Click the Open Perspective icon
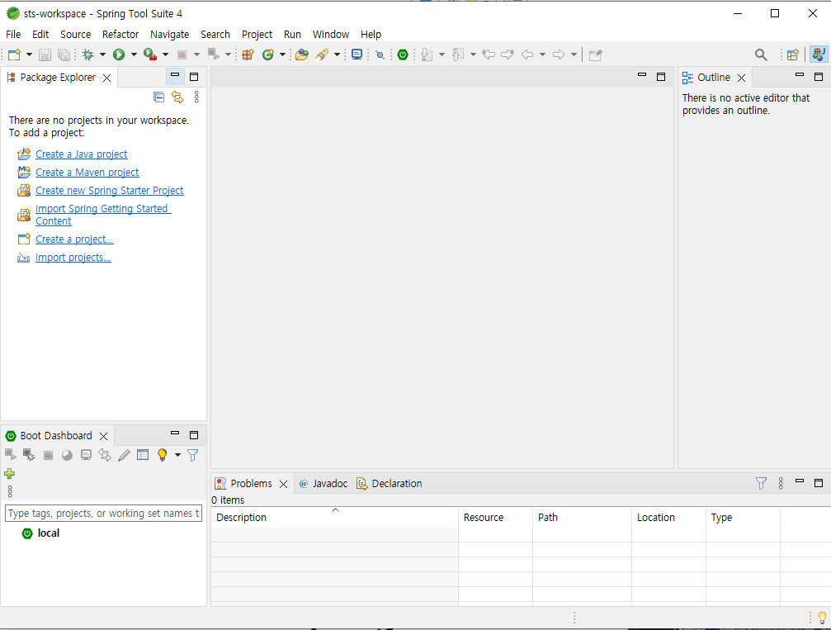Viewport: 831px width, 630px height. 793,54
